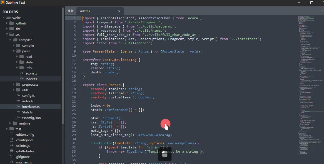Open index.ts below config.ts

[x=28, y=101]
